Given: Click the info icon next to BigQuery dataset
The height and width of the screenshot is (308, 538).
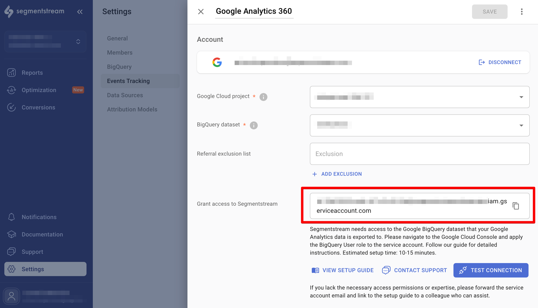Looking at the screenshot, I should coord(254,125).
